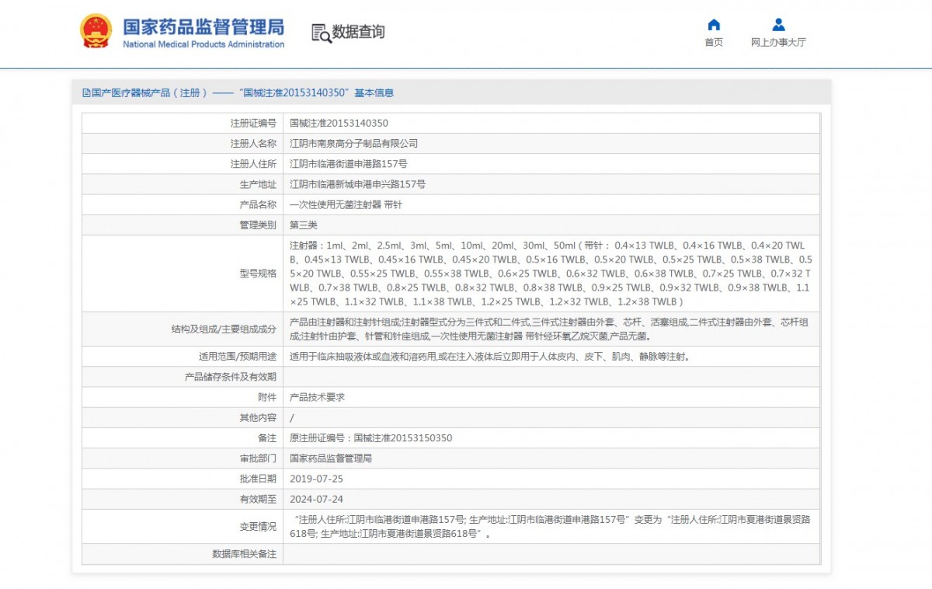Click the 数据库相关备注 label
The width and height of the screenshot is (932, 589).
[244, 554]
